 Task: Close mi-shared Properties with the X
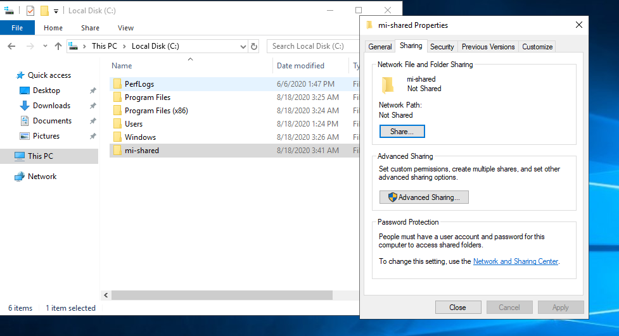[578, 25]
